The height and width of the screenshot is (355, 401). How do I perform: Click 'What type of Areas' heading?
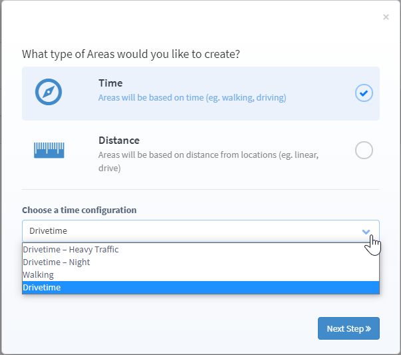coord(131,55)
